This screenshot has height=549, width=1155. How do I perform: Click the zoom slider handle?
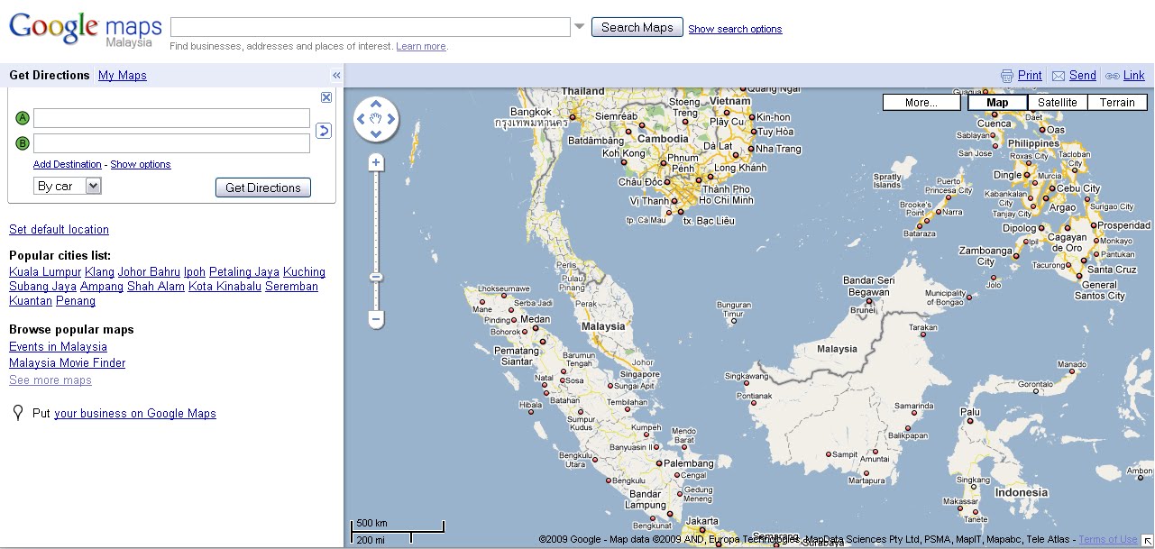pos(376,278)
